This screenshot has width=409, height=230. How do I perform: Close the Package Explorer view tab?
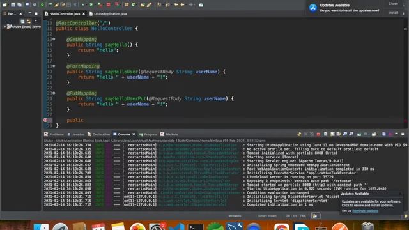point(20,14)
